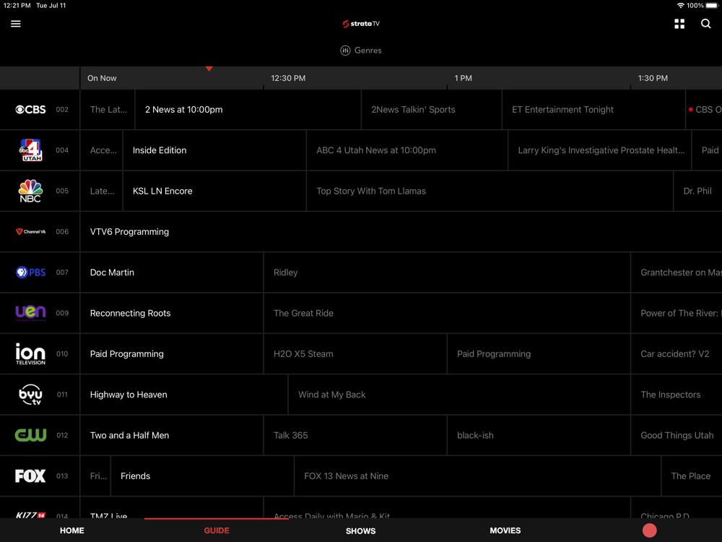722x542 pixels.
Task: Open The Lat... program on CBS
Action: (108, 110)
